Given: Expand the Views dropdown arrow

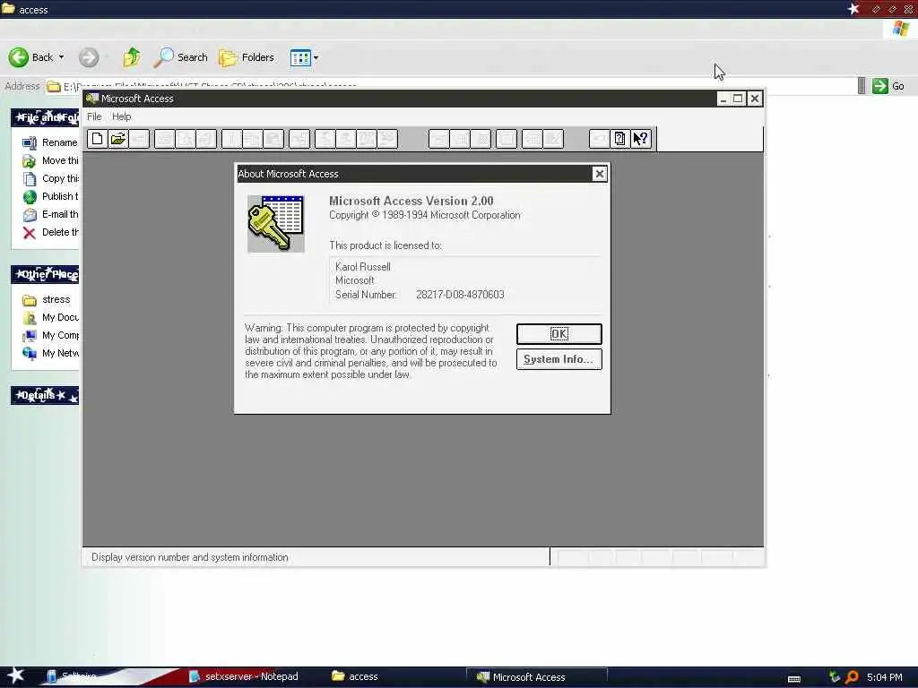Looking at the screenshot, I should click(x=316, y=57).
